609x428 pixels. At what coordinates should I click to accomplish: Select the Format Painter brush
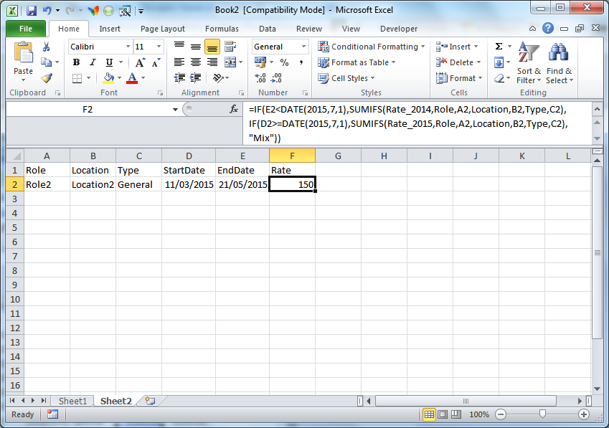click(x=47, y=78)
